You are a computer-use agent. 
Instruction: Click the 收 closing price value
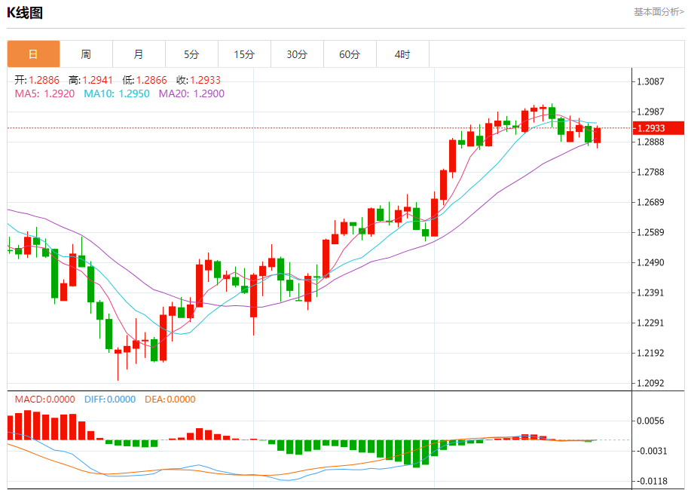205,80
